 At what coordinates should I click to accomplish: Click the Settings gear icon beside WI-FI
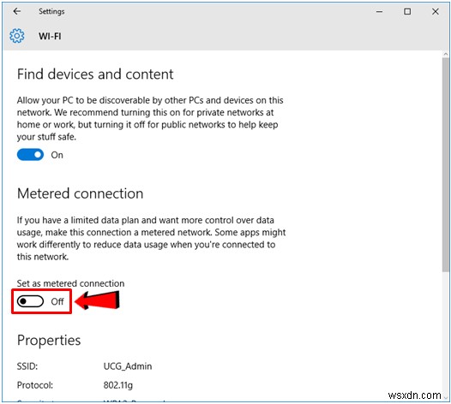point(17,36)
